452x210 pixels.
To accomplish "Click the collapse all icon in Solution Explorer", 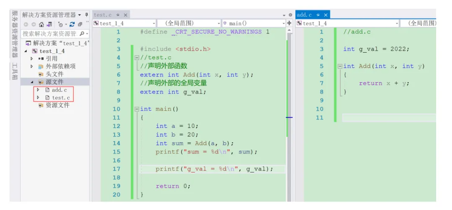I will tap(80, 25).
